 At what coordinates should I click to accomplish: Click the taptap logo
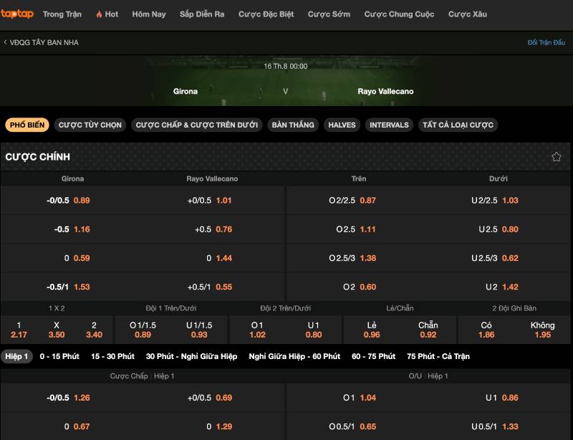click(x=17, y=14)
